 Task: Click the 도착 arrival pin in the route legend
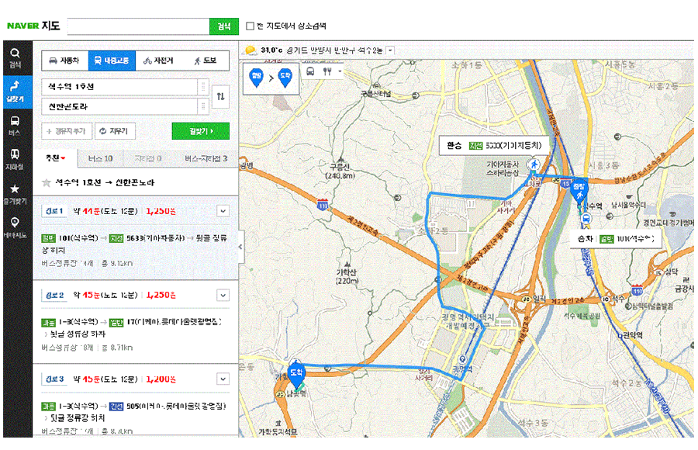(285, 78)
